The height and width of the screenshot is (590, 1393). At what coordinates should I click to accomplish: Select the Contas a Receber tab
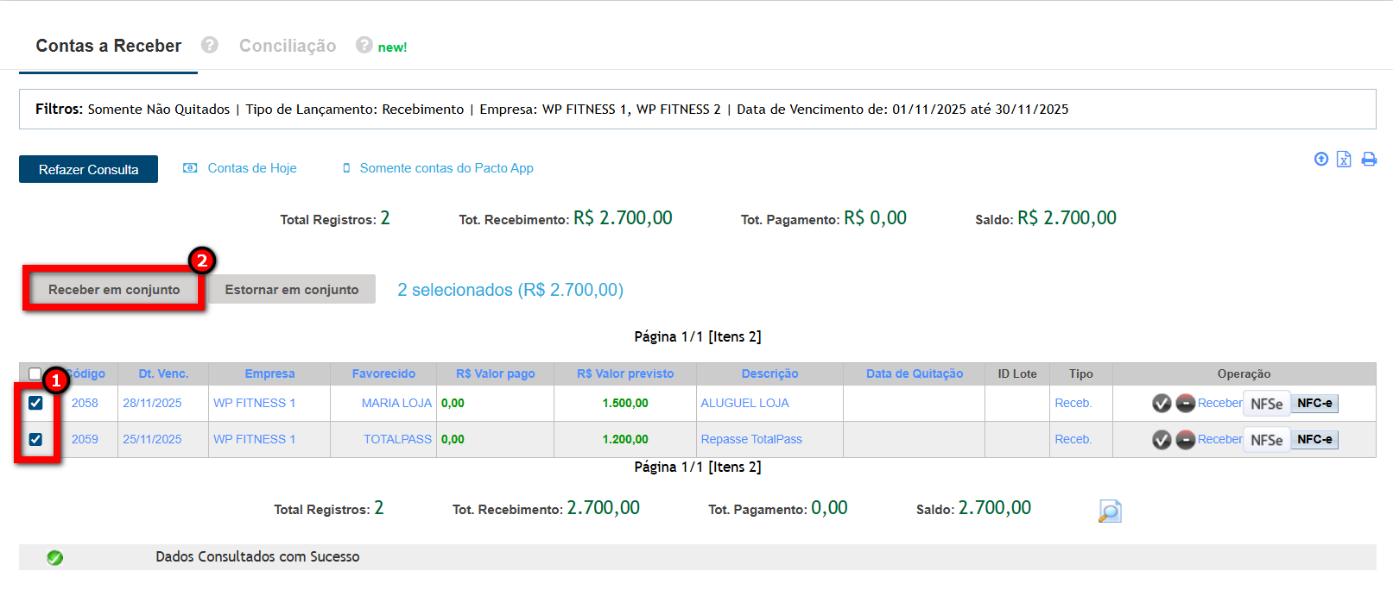coord(109,46)
